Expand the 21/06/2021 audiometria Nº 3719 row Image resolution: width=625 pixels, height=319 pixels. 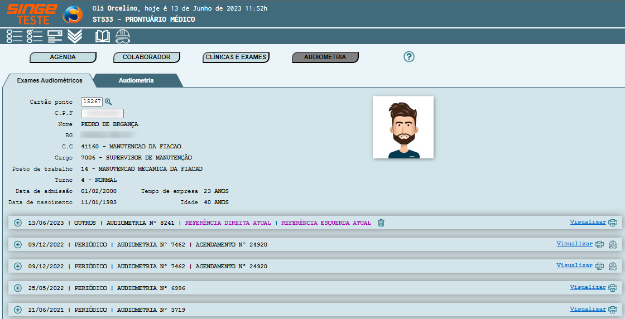[x=17, y=310]
